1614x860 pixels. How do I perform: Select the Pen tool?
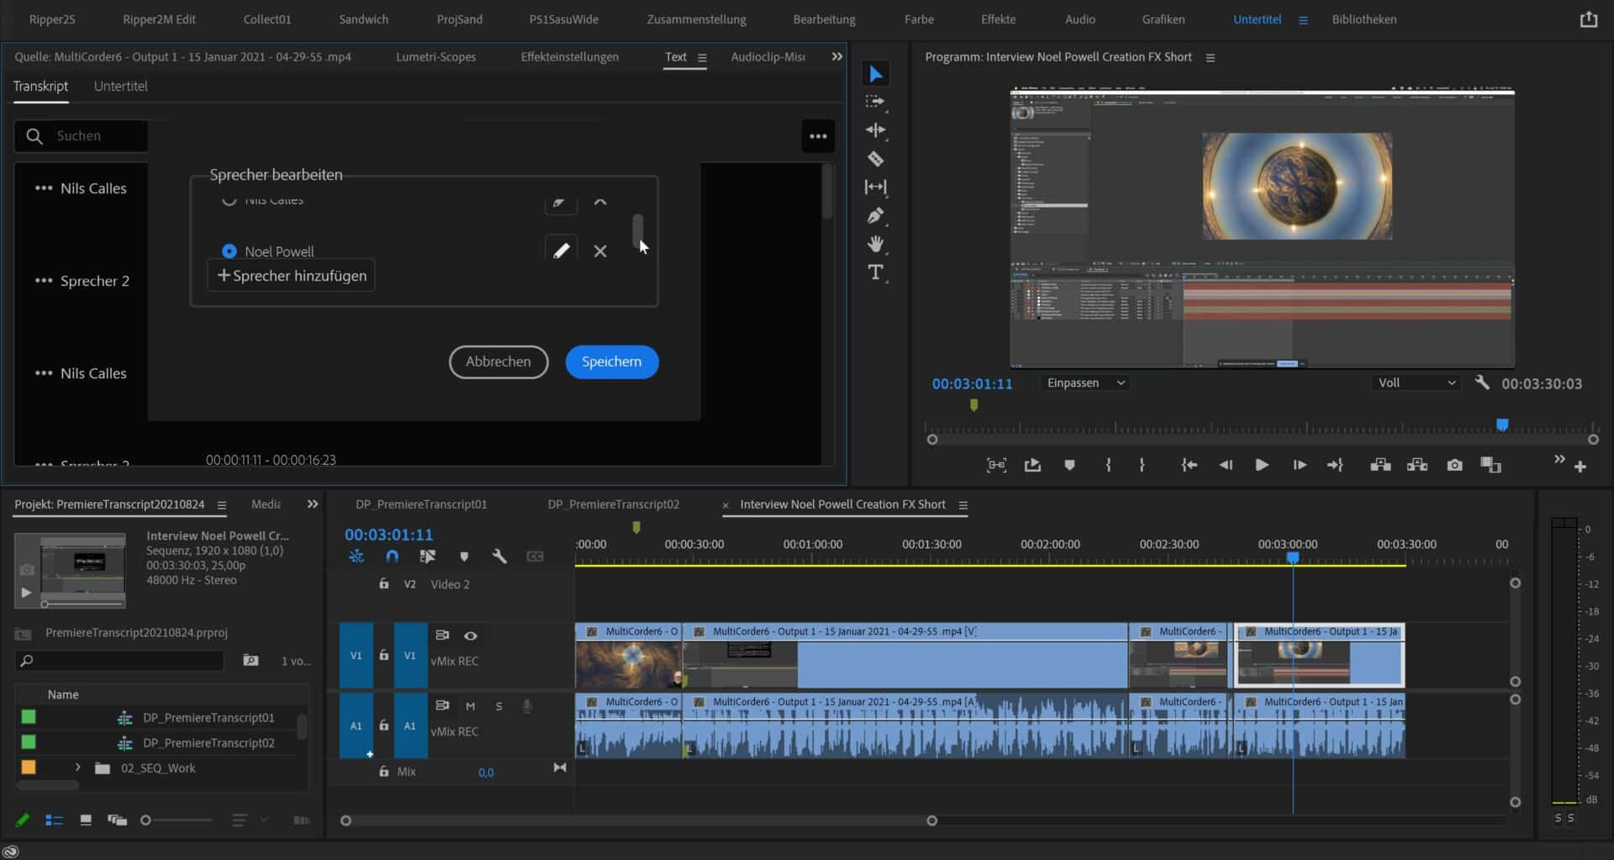pos(876,215)
